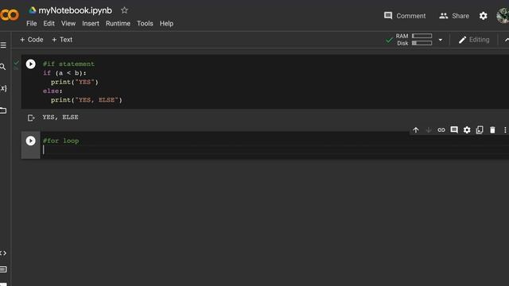Rename the myNotebook.ipynb title

pos(75,10)
